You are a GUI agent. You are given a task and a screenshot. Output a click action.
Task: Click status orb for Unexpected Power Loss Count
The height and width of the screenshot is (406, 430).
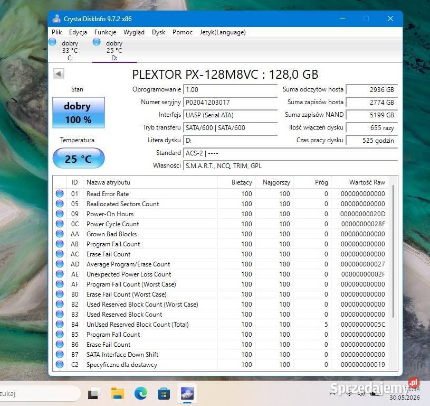click(60, 274)
